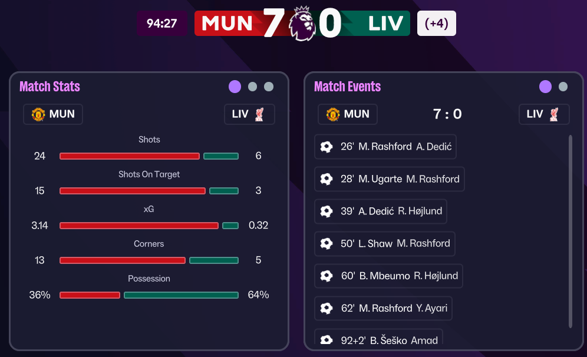Click the (+4) added time badge
The height and width of the screenshot is (357, 587).
click(x=436, y=24)
